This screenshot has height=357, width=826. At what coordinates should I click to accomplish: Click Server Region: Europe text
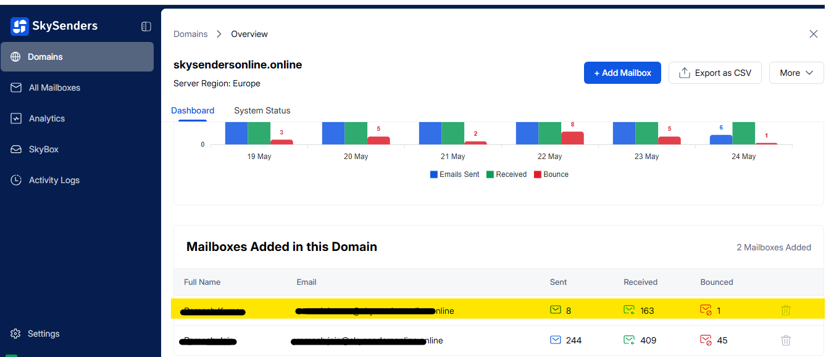click(x=217, y=83)
